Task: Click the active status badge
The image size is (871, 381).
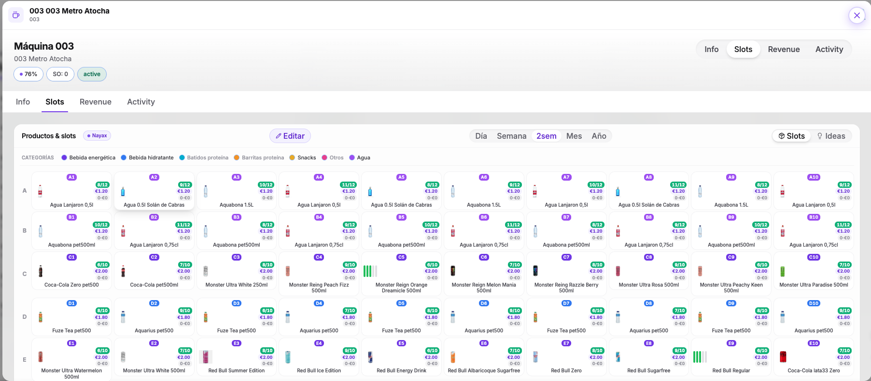Action: pyautogui.click(x=92, y=74)
